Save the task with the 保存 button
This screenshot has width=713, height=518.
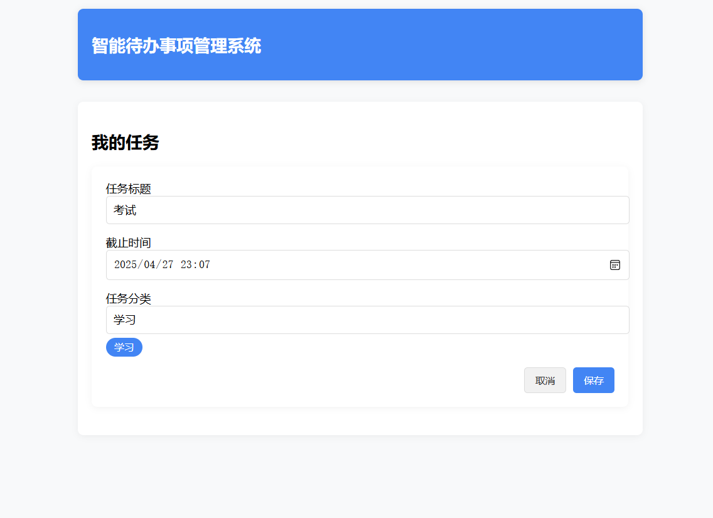click(593, 380)
